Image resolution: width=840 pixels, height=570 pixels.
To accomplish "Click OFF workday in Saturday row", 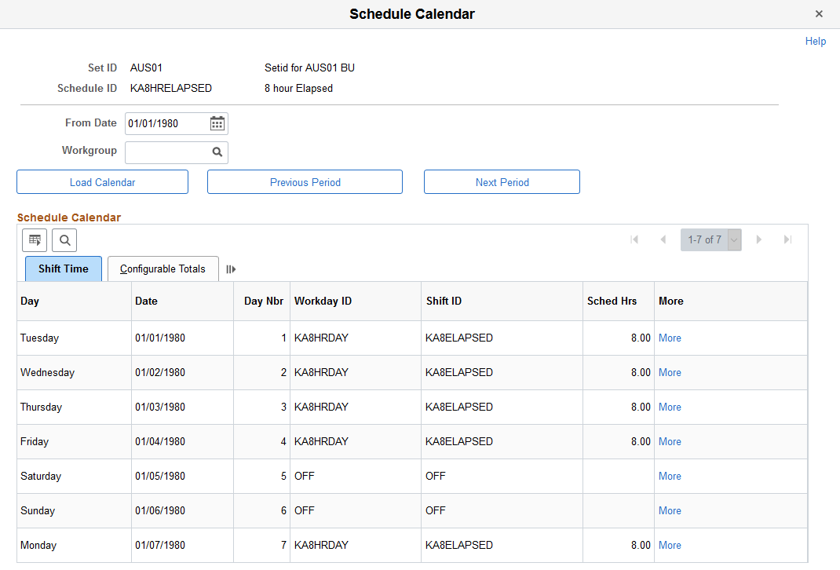I will coord(305,477).
